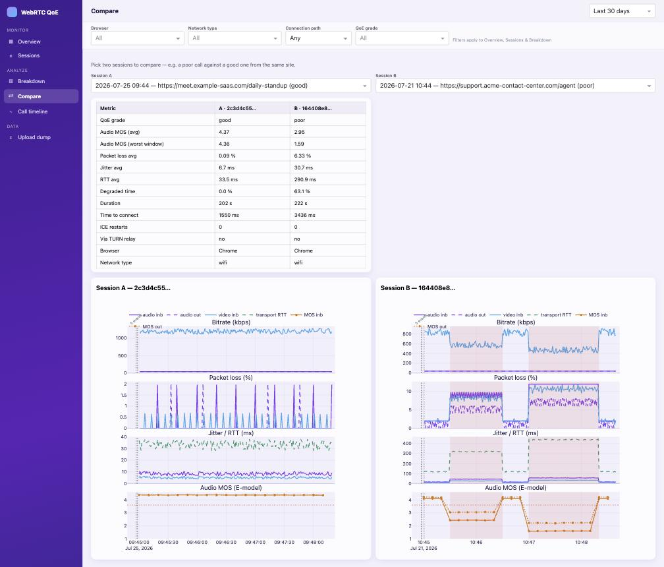Click the Duration row label
The width and height of the screenshot is (664, 567).
coord(110,203)
